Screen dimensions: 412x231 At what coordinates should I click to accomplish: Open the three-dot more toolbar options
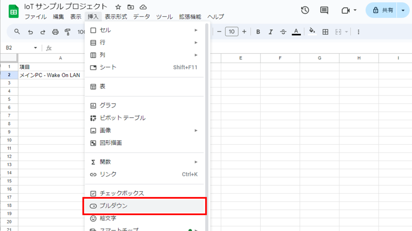(358, 32)
